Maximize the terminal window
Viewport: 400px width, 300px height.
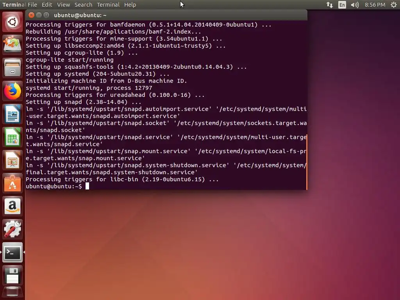(x=46, y=15)
